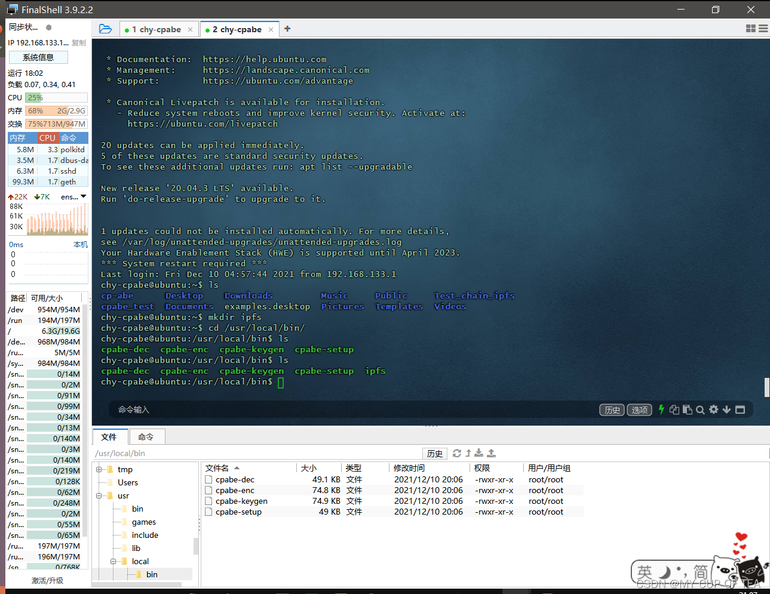Select lib folder in tree

[x=136, y=548]
